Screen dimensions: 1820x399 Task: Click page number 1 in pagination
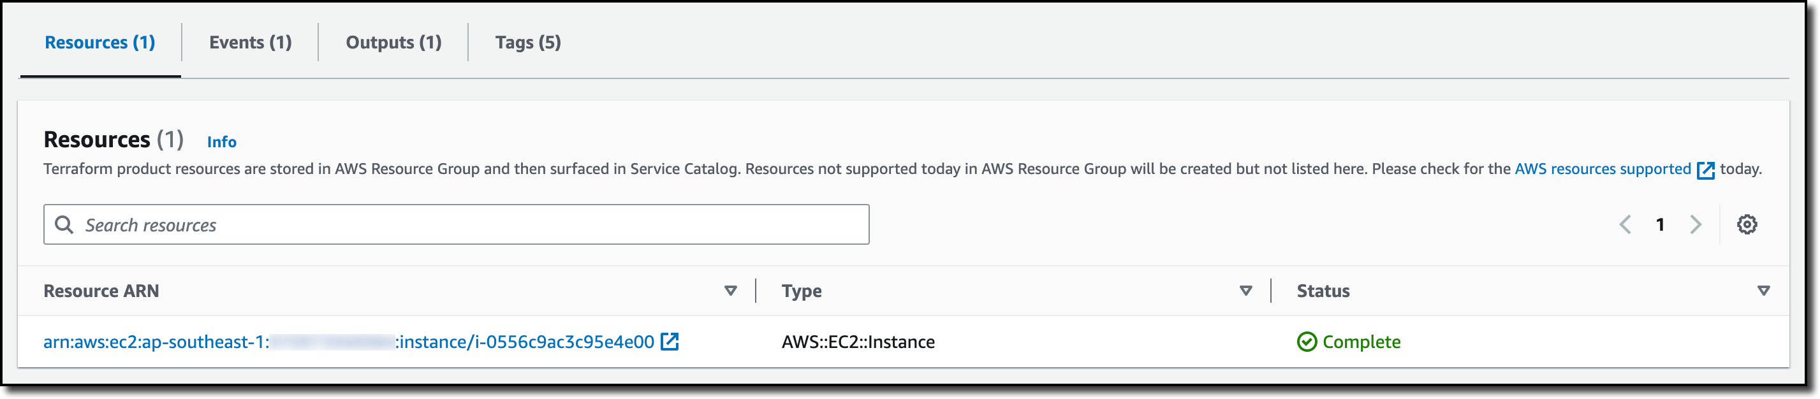(x=1660, y=224)
